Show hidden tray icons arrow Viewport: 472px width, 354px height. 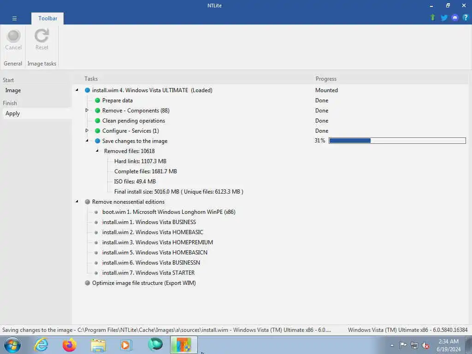click(x=392, y=346)
